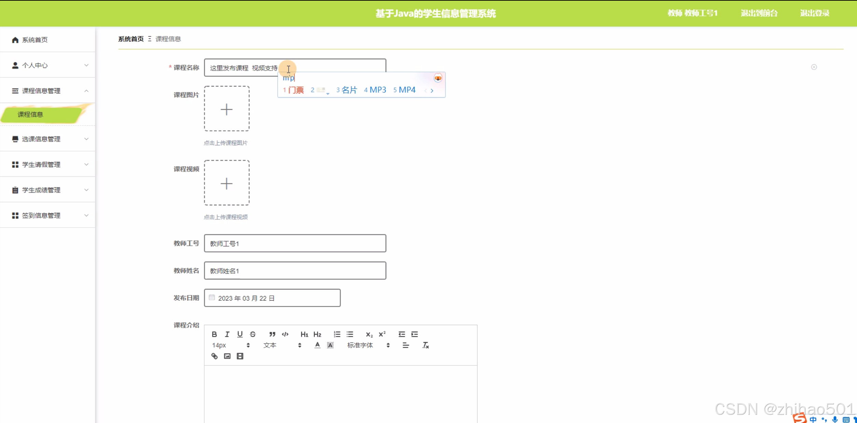Toggle the underline format button
857x423 pixels.
tap(240, 334)
